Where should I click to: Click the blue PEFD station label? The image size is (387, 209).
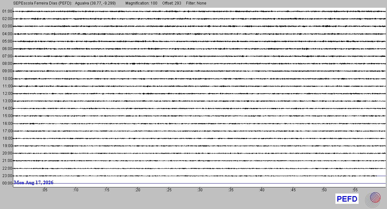pyautogui.click(x=347, y=199)
